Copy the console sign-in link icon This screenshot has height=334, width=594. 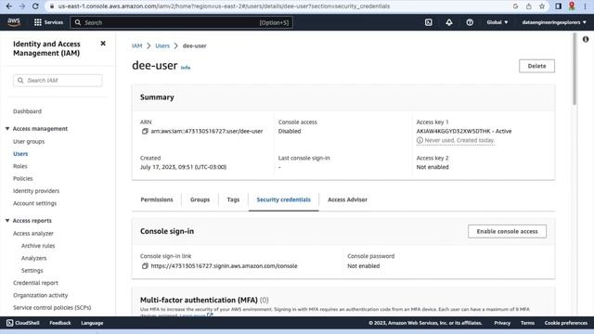[x=145, y=266]
